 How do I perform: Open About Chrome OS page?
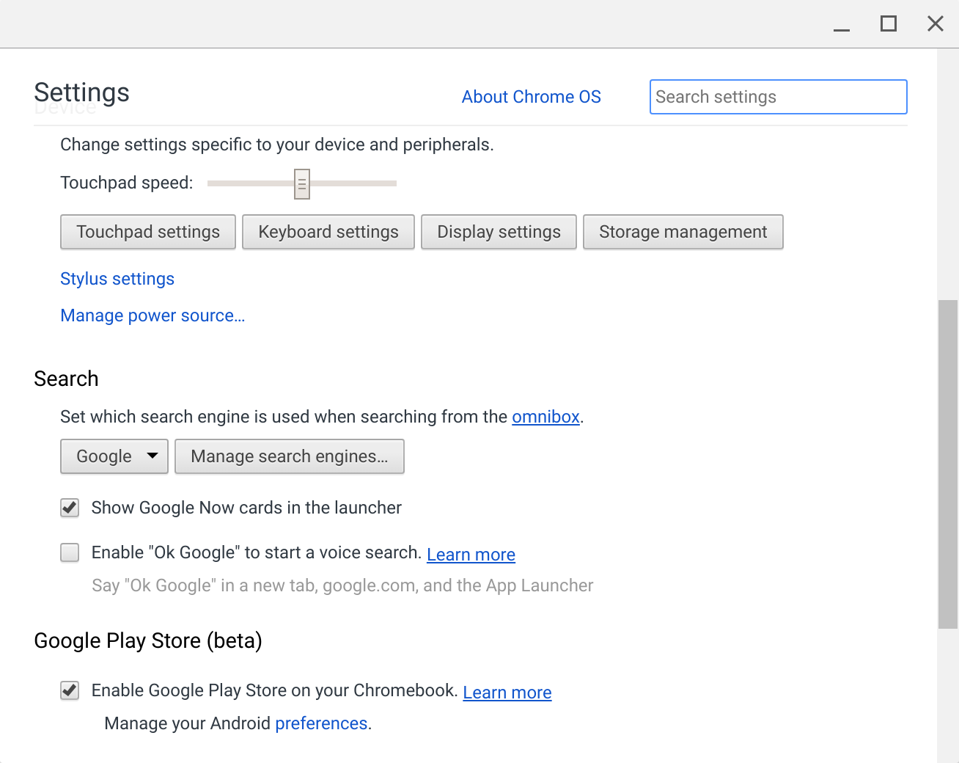coord(531,97)
